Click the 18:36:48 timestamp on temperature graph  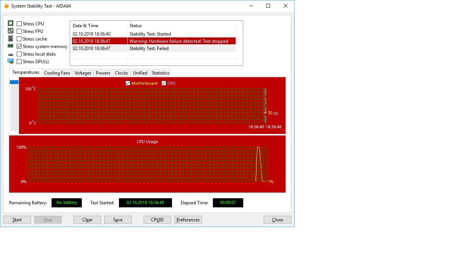[274, 127]
